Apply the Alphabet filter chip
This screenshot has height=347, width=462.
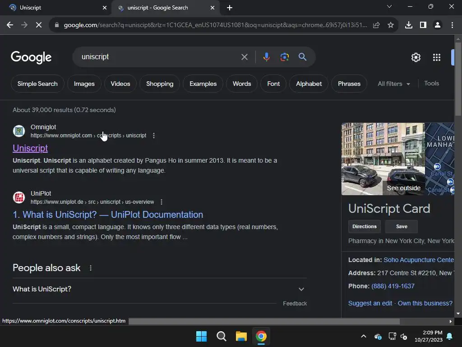coord(309,84)
